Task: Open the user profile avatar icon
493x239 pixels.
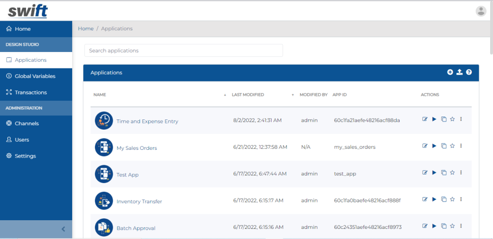Action: 481,11
